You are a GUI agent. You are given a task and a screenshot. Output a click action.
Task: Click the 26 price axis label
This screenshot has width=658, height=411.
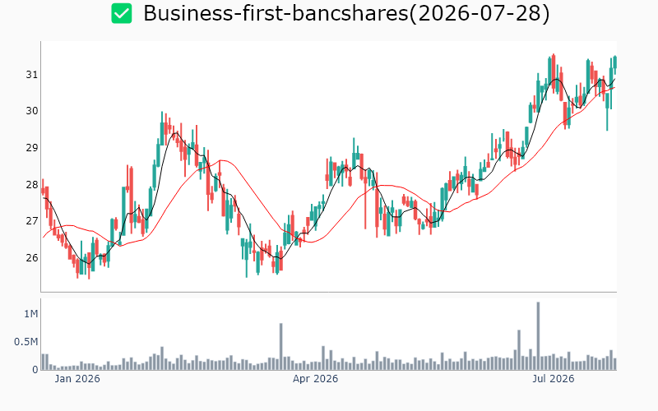32,258
